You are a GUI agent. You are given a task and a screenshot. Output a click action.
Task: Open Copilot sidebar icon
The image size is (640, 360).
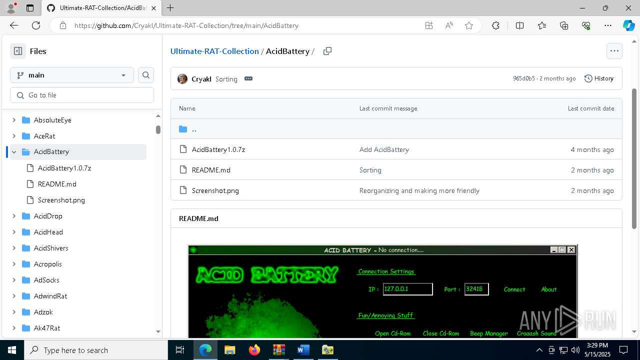628,25
